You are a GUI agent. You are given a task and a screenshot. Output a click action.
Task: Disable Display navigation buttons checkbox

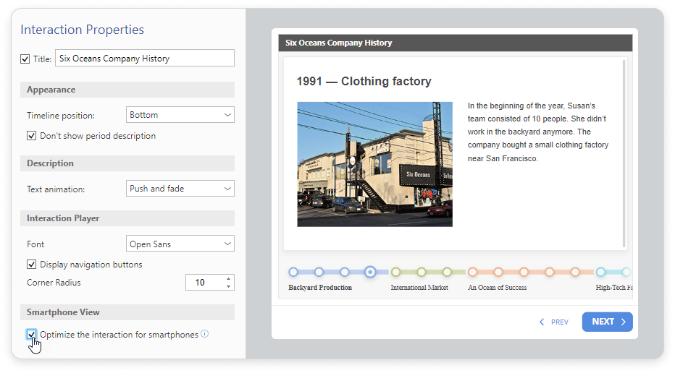[32, 265]
